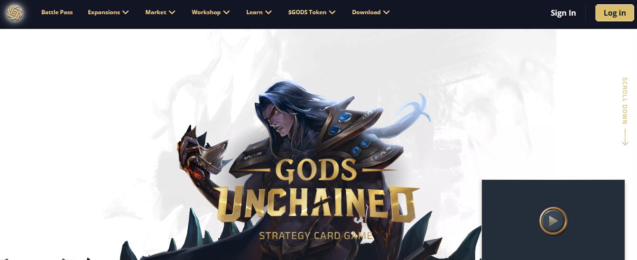637x260 pixels.
Task: Click the SCROLL DOWN vertical text
Action: pos(625,101)
